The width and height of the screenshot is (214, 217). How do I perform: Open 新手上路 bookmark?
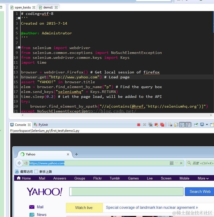pos(43,172)
